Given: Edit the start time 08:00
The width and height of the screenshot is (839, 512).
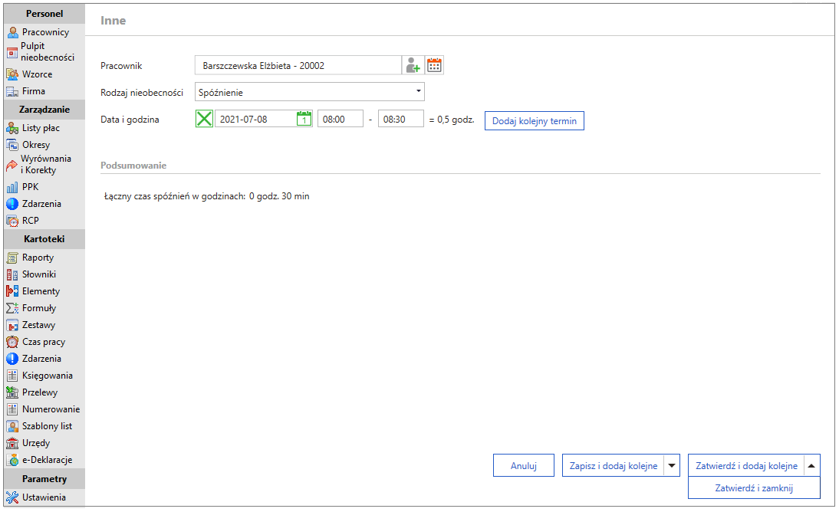Looking at the screenshot, I should pyautogui.click(x=341, y=120).
